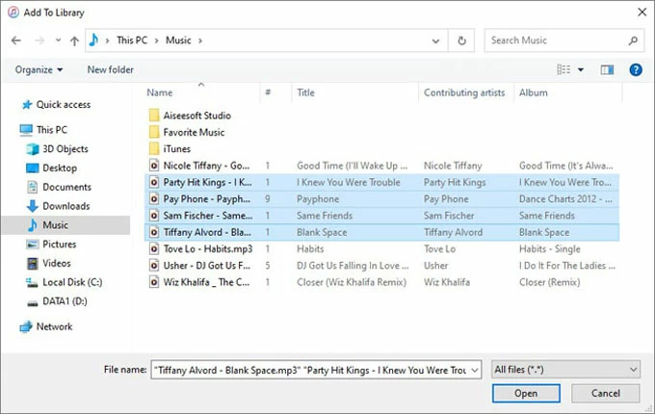Select Downloads in the navigation pane
Viewport: 655px width, 414px height.
[65, 206]
